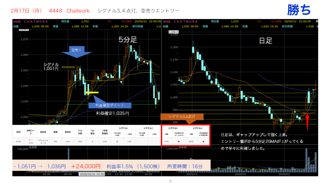Click the red star under シグナル4

click(x=203, y=142)
